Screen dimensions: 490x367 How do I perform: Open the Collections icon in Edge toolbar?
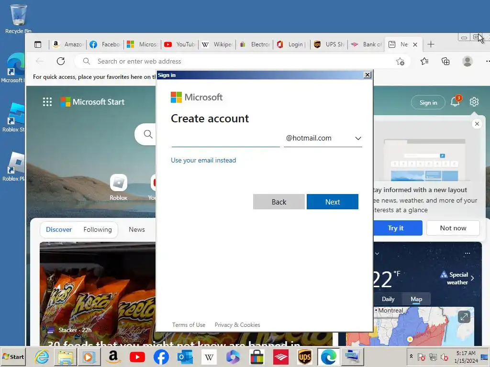point(445,61)
